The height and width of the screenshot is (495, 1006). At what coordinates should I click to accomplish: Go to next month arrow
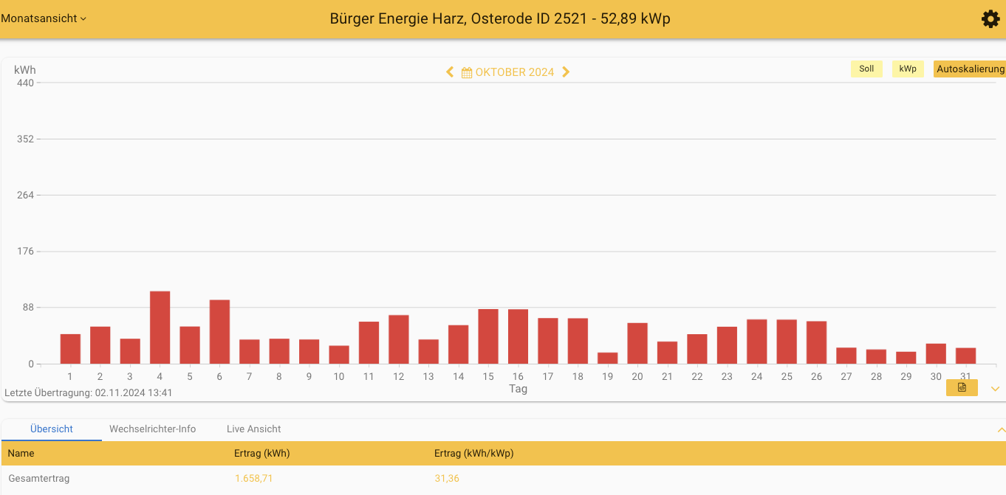click(566, 72)
